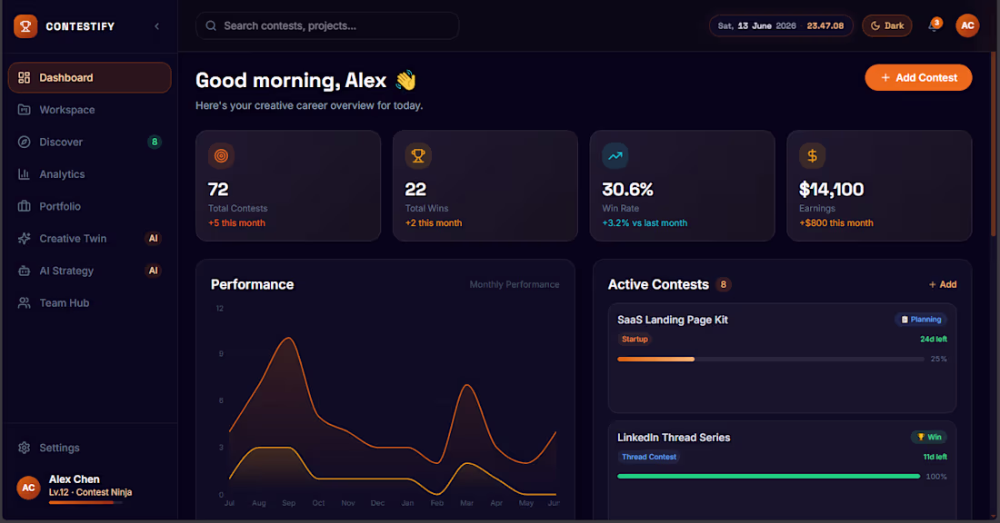Click the Win Rate trend arrow icon
This screenshot has height=523, width=1000.
615,155
